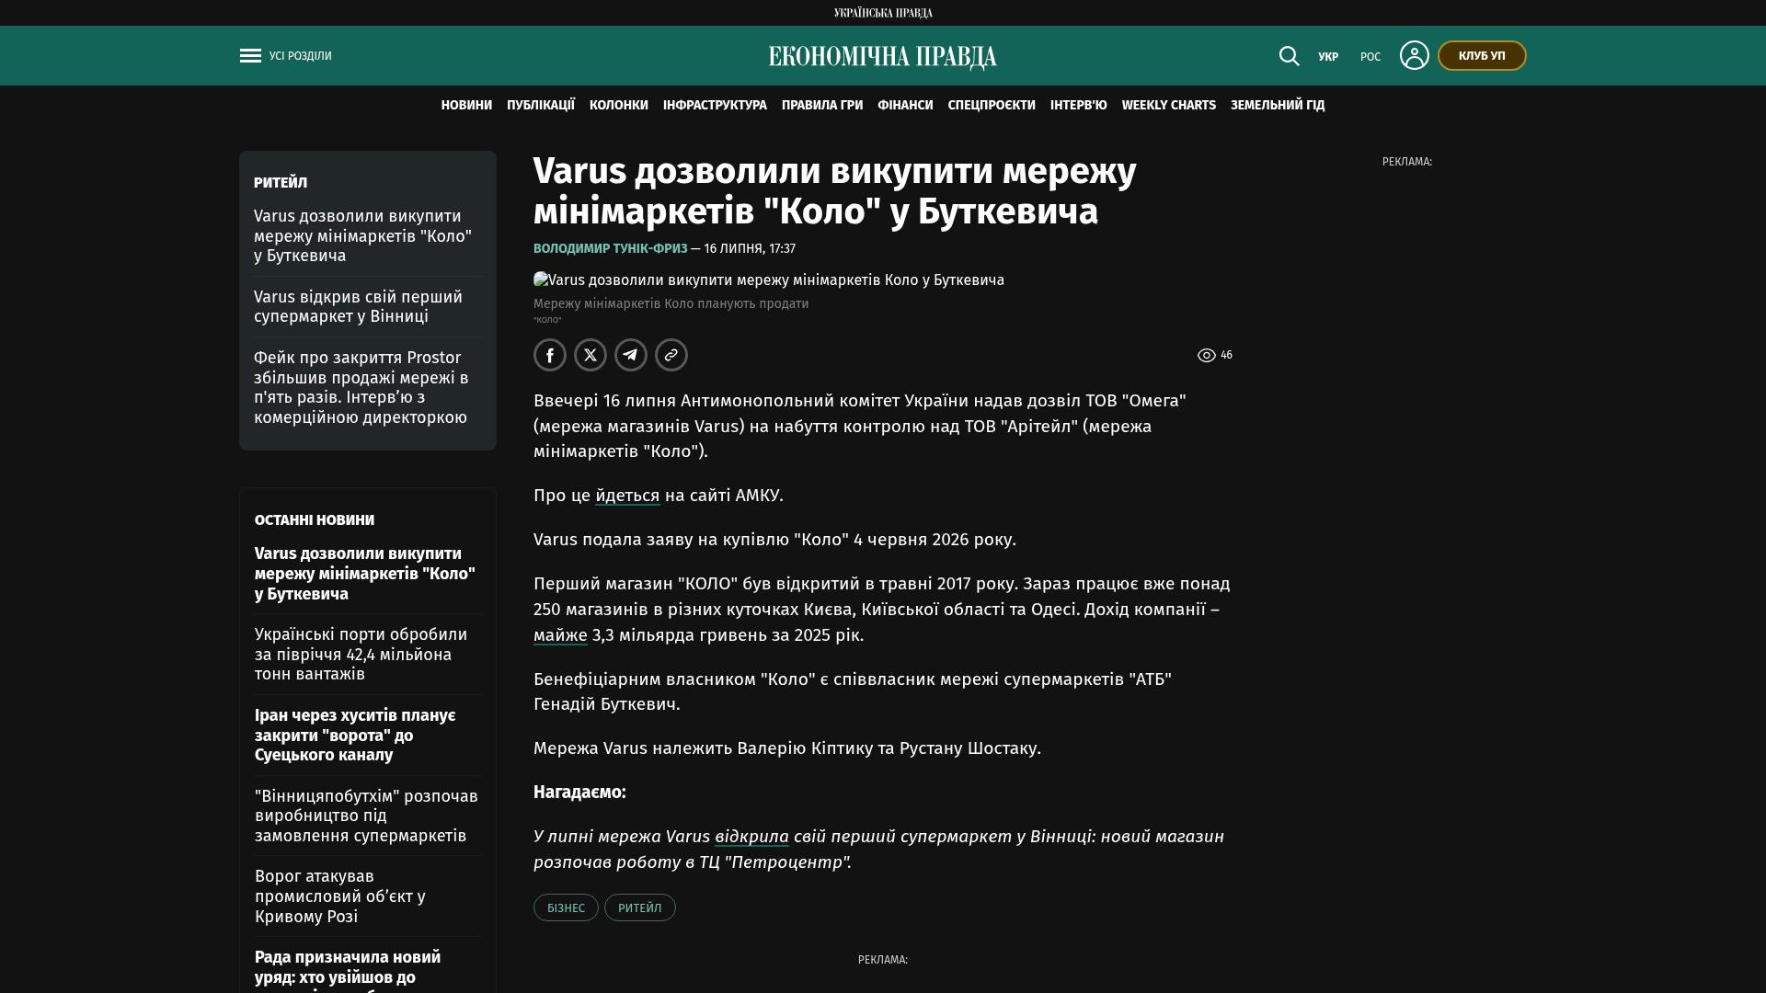This screenshot has width=1766, height=993.
Task: Share article on Facebook
Action: coord(550,355)
